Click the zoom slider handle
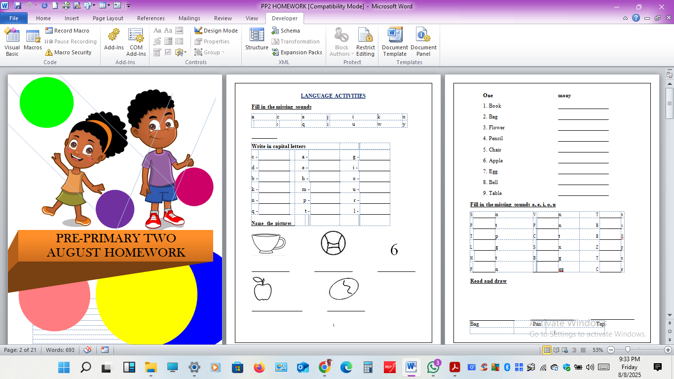674x379 pixels. 628,350
